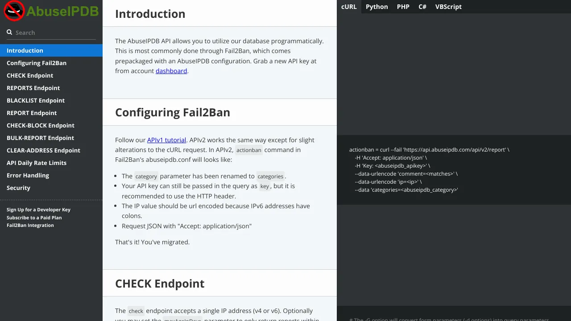Click the 'Accept: application/json' header line
Viewport: 571px width, 321px height.
[391, 158]
